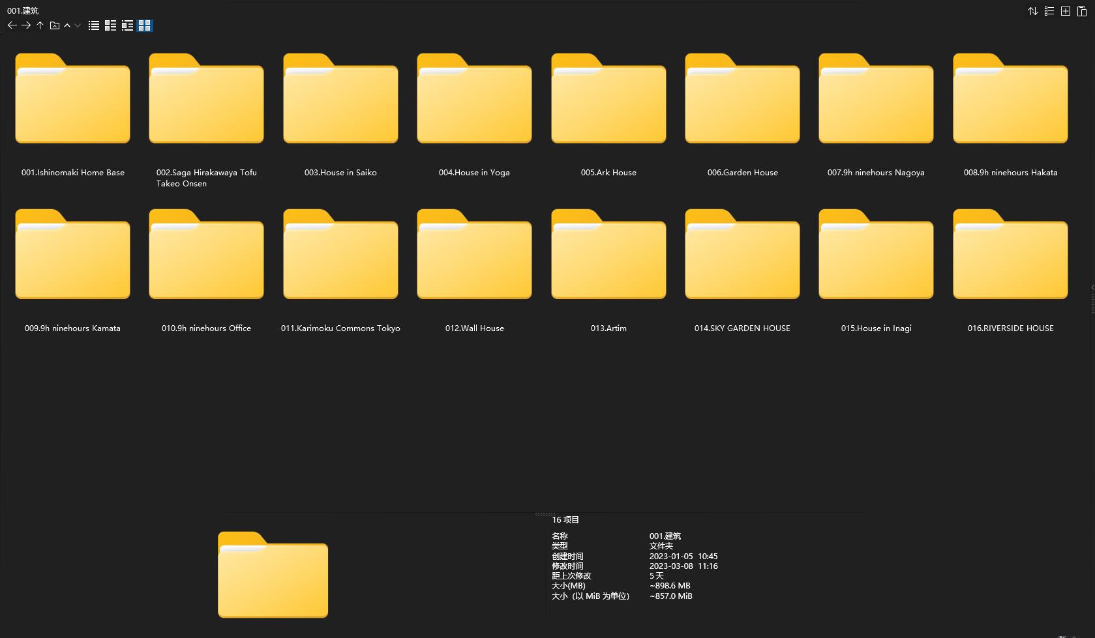This screenshot has width=1095, height=638.
Task: Click the 名称 property label
Action: click(x=560, y=536)
